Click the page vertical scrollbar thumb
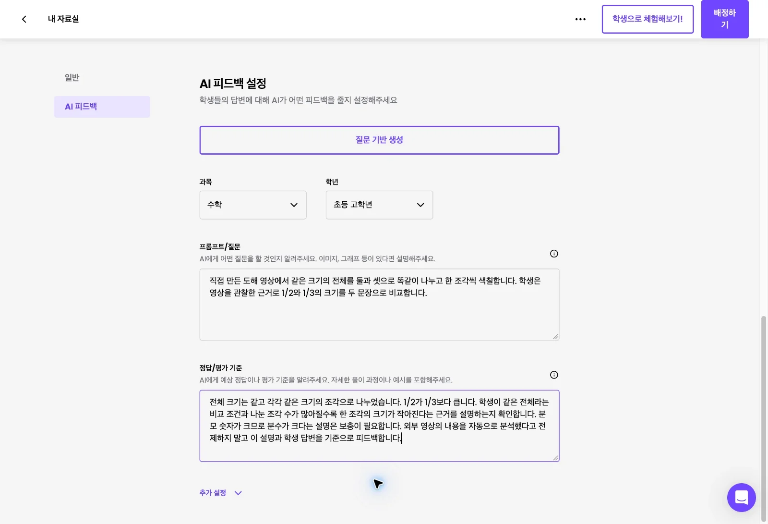 [x=764, y=419]
